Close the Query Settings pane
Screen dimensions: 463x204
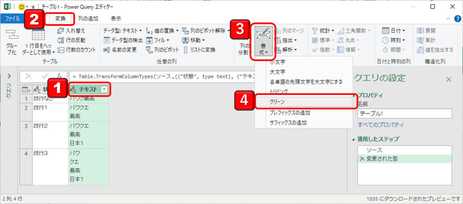(x=448, y=79)
